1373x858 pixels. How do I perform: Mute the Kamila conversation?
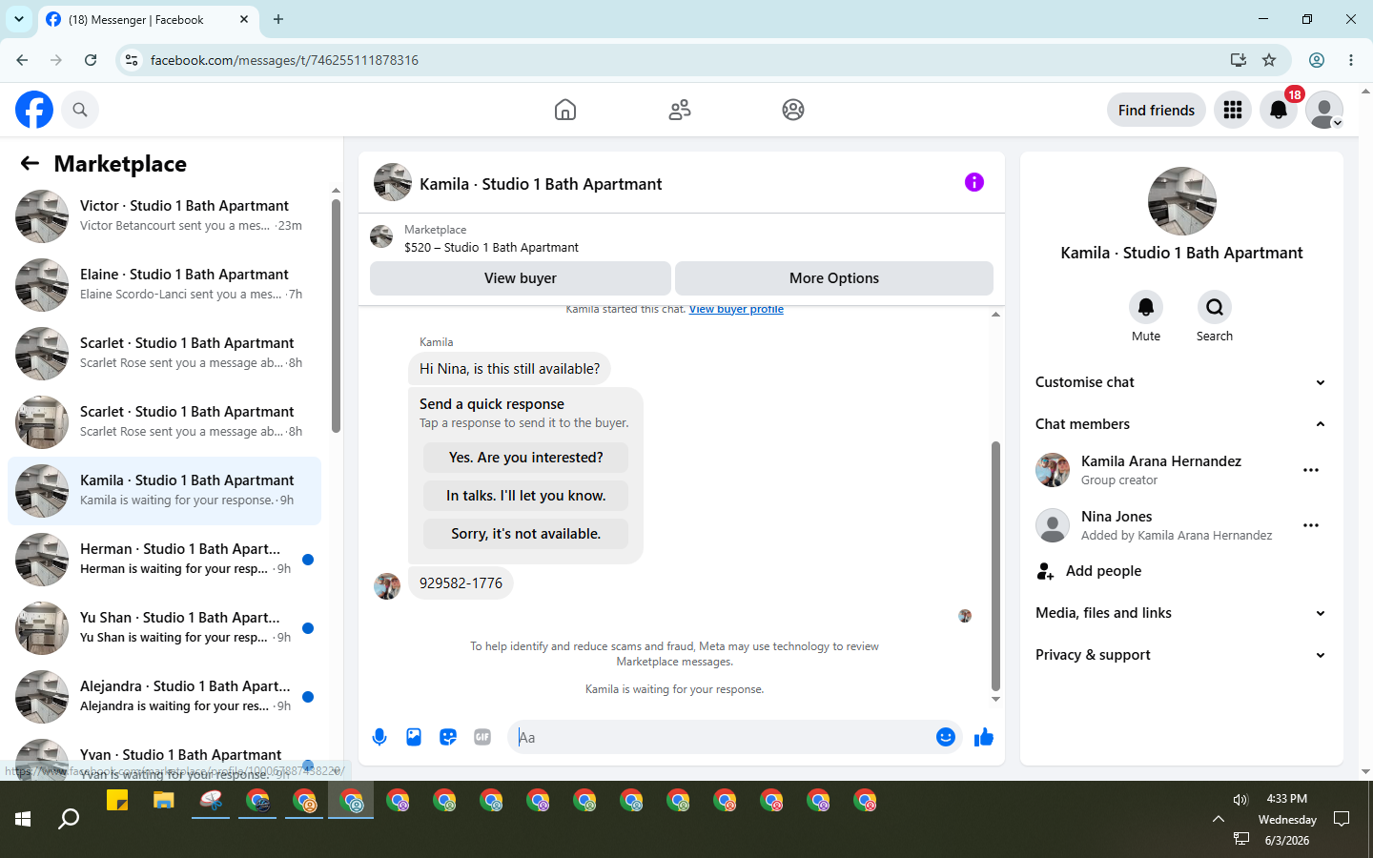click(x=1146, y=307)
